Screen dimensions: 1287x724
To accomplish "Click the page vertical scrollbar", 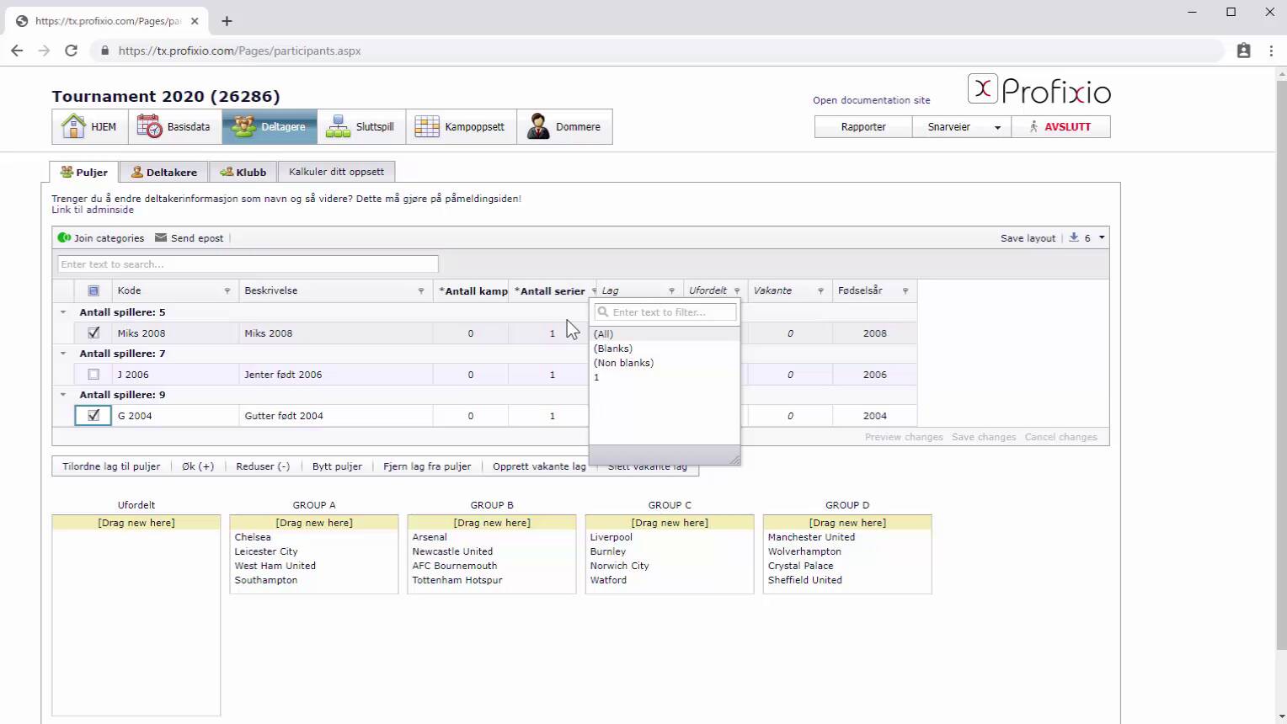I will (x=1281, y=365).
